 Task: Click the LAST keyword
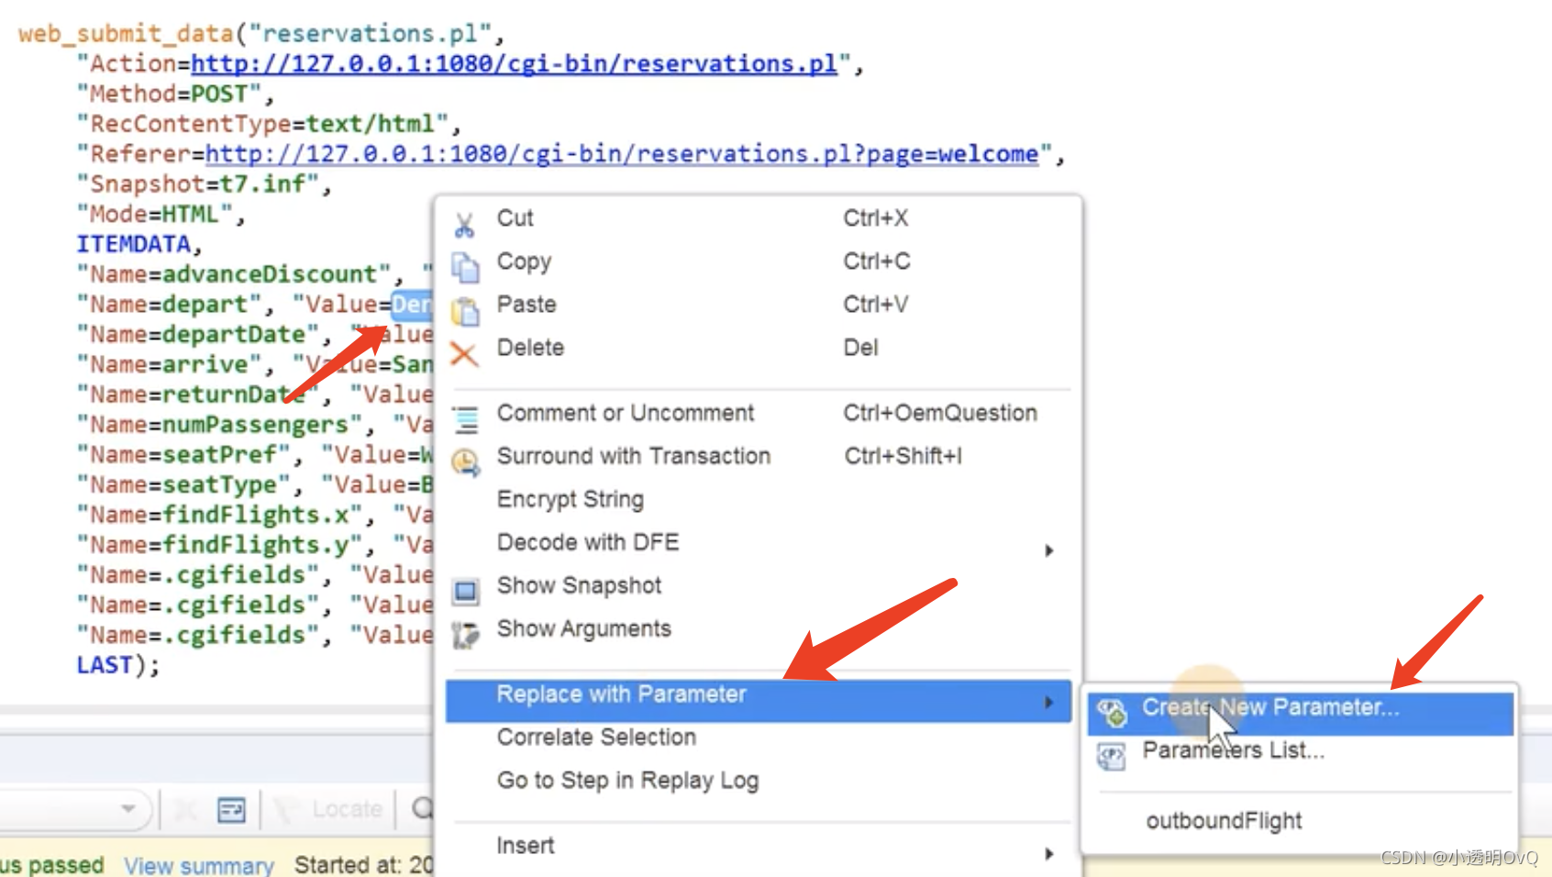pyautogui.click(x=105, y=665)
